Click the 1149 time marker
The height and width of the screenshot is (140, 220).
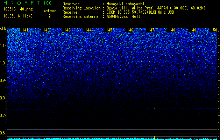click(x=192, y=30)
